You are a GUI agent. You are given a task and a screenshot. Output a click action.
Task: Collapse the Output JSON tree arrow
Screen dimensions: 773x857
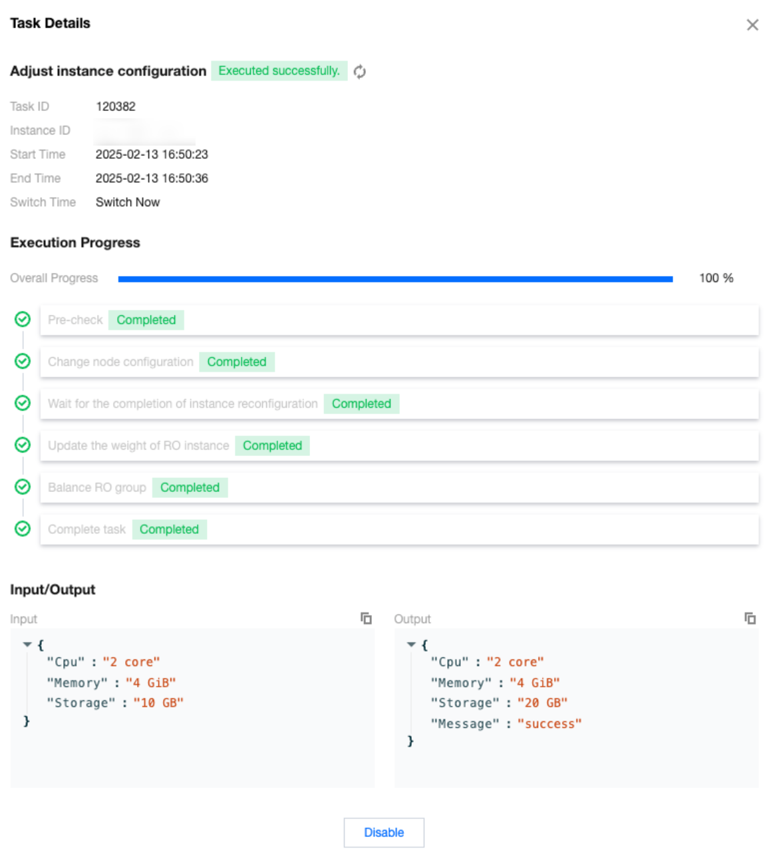click(x=411, y=644)
